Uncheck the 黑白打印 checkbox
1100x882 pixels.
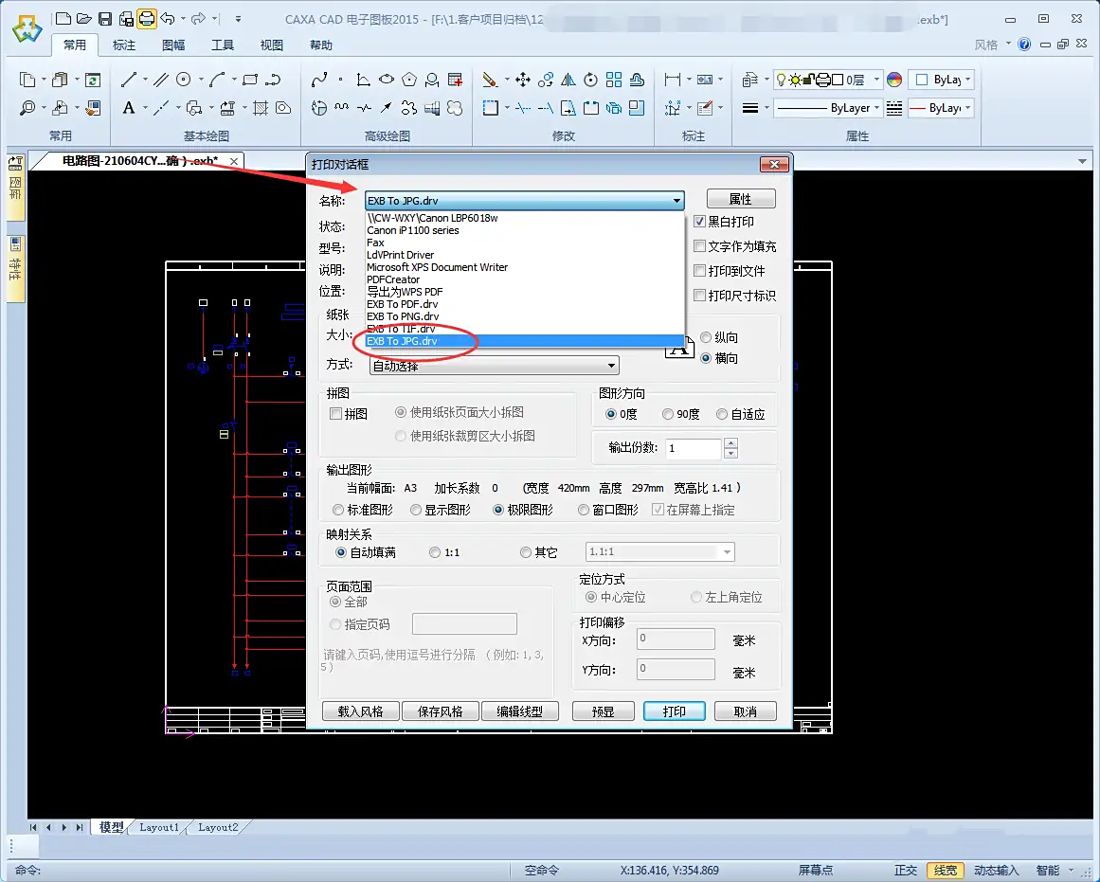click(699, 222)
